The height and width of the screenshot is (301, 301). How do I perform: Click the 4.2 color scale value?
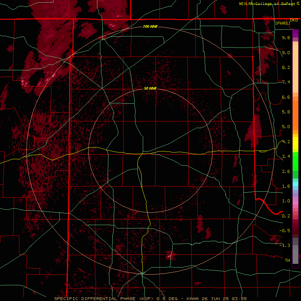pos(286,142)
